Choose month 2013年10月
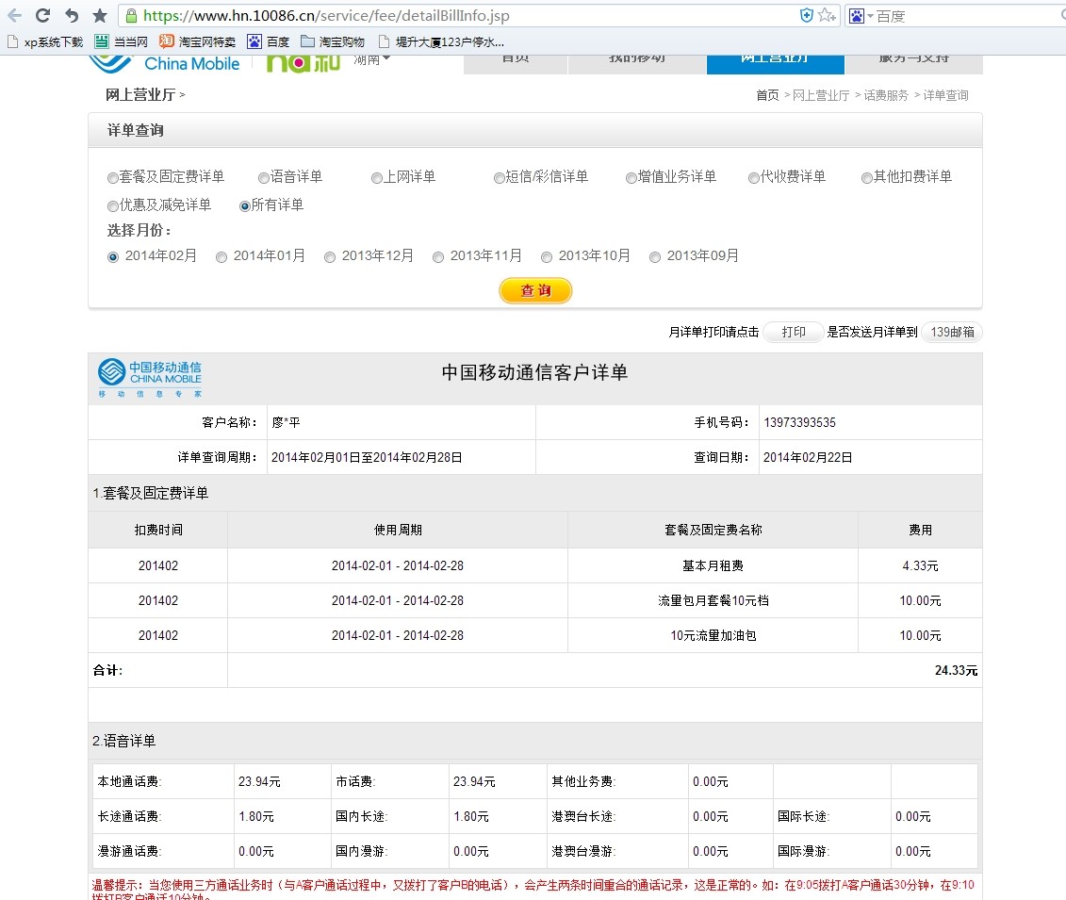The height and width of the screenshot is (900, 1066). [546, 257]
